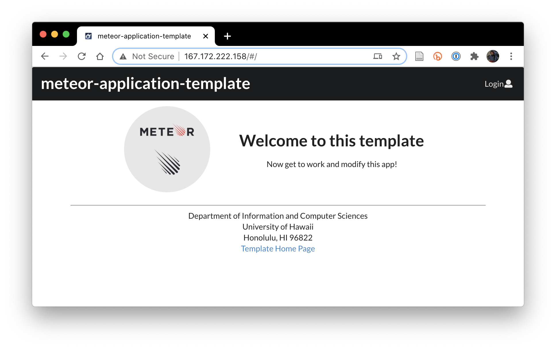Click the Template Home Page link
This screenshot has width=556, height=349.
coord(278,249)
